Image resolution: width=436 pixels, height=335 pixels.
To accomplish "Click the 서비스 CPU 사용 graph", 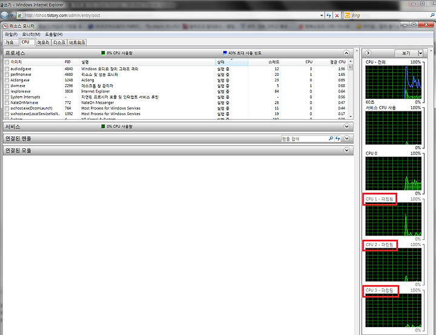I will click(x=393, y=128).
